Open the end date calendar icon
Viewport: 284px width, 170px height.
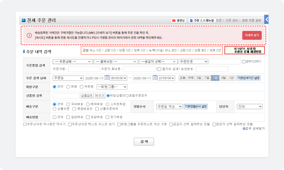click(x=155, y=78)
